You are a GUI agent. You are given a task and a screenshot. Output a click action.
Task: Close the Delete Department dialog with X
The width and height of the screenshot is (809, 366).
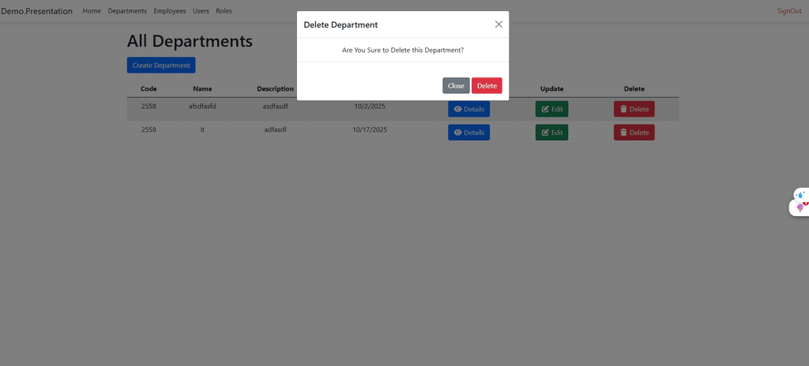(499, 24)
